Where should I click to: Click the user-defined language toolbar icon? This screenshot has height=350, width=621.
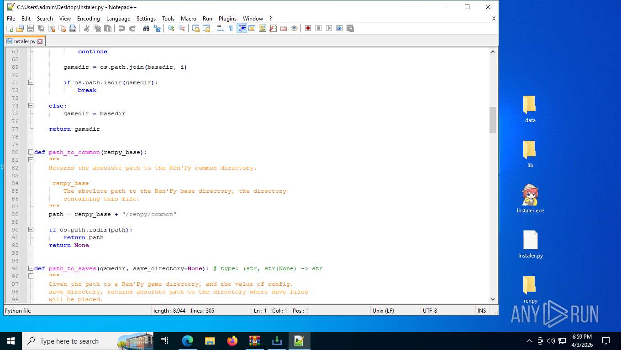pyautogui.click(x=252, y=28)
